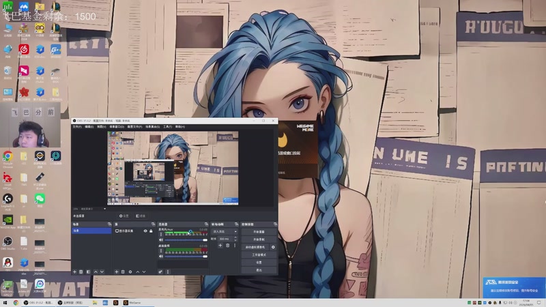Toggle visibility eye of the display capture source
Viewport: 546px width, 307px height.
tap(145, 231)
